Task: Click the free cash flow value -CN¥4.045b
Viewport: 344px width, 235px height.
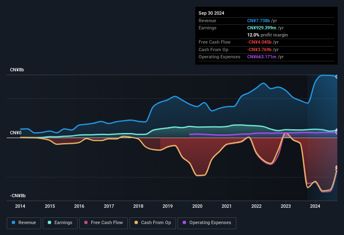Action: pos(259,42)
